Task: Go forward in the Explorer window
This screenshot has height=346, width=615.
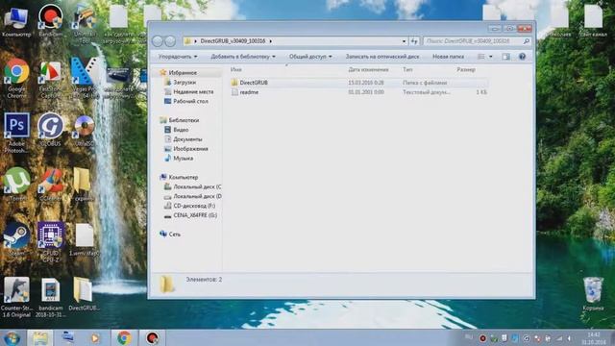Action: click(x=170, y=40)
